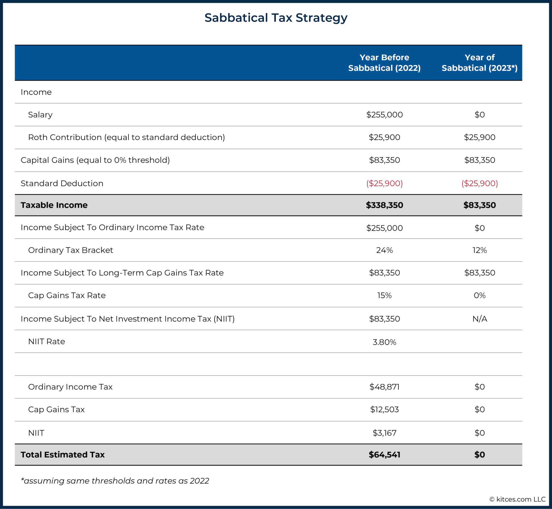Click the 3.80% NIIT Rate value
Viewport: 552px width, 509px height.
[384, 342]
